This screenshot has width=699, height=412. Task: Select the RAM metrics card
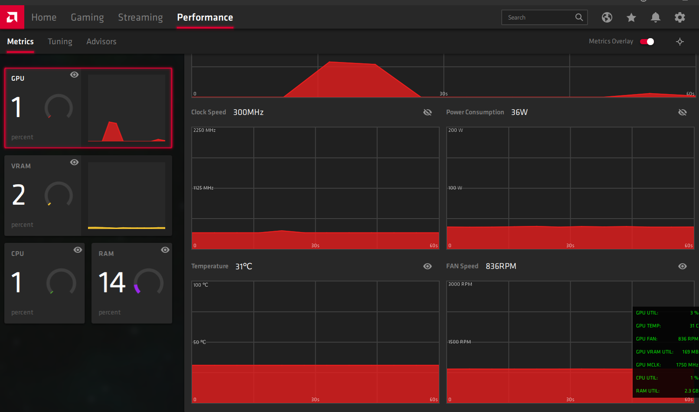coord(132,283)
